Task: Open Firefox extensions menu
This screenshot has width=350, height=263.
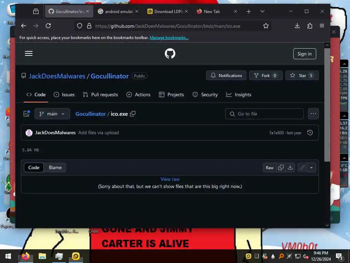Action: 310,26
